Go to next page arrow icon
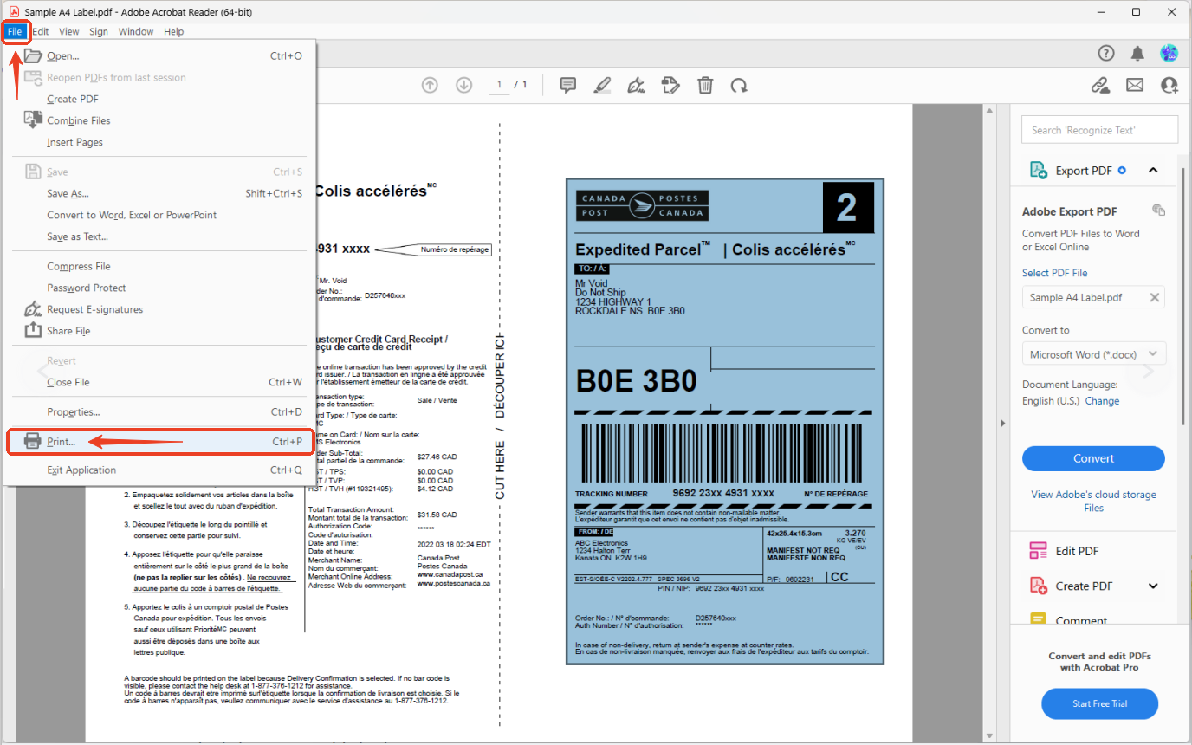 pyautogui.click(x=464, y=85)
